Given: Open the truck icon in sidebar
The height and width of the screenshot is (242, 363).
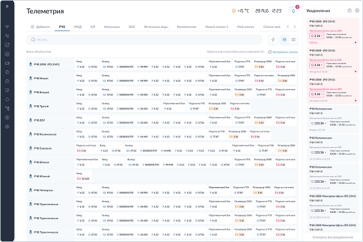Looking at the screenshot, I should point(7,63).
